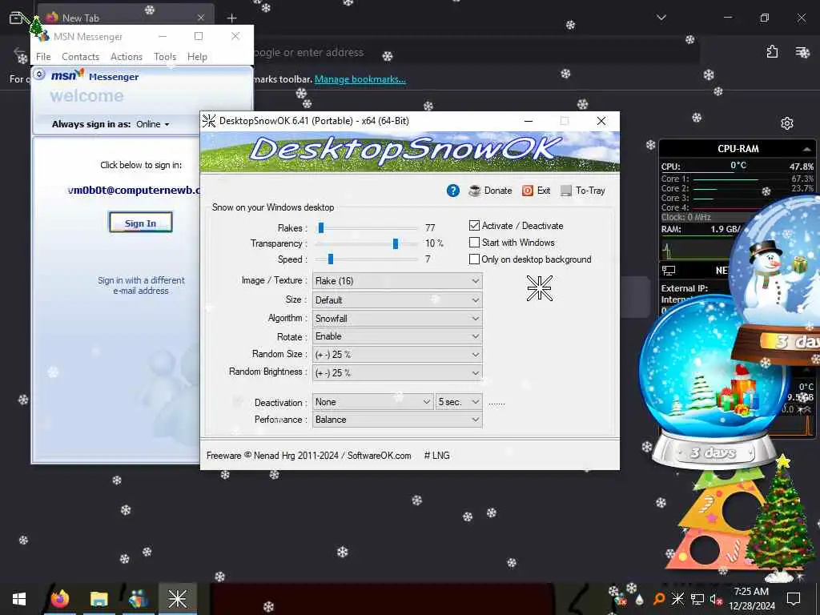
Task: Click Sign In button in Messenger
Action: tap(140, 223)
